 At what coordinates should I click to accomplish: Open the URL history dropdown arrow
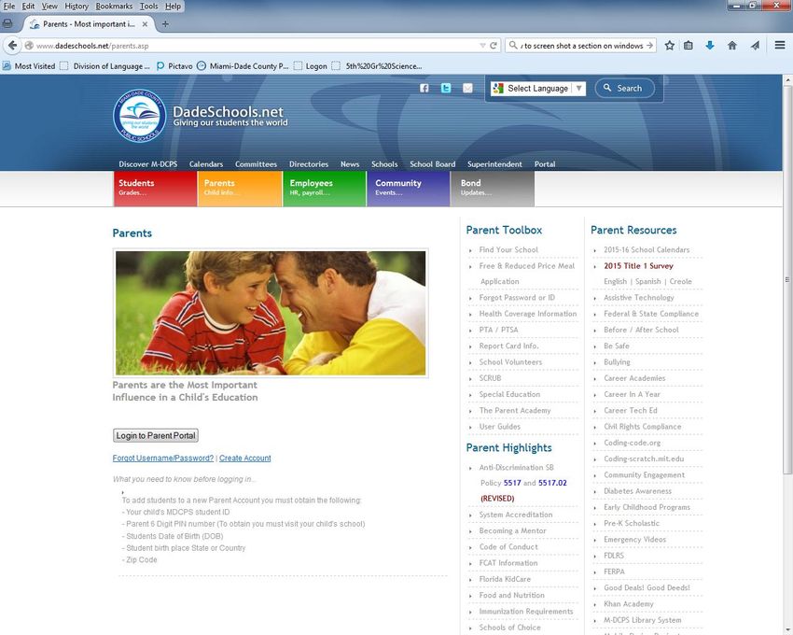coord(482,46)
